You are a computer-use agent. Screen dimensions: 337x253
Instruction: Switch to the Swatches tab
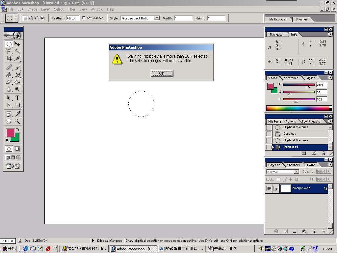pos(291,78)
